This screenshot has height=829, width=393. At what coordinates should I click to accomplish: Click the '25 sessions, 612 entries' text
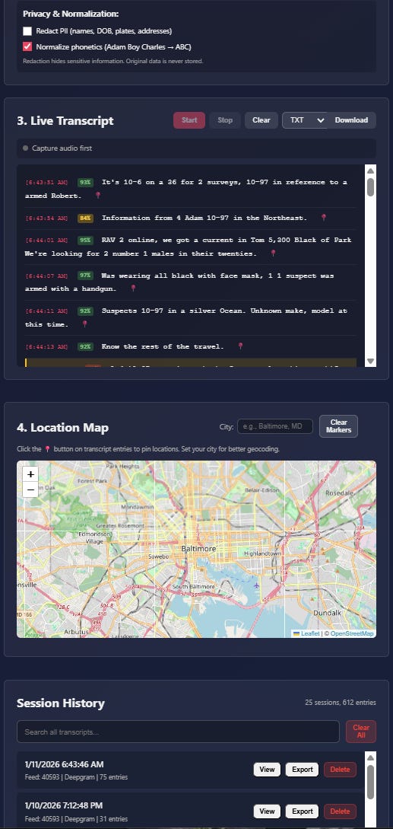point(341,703)
